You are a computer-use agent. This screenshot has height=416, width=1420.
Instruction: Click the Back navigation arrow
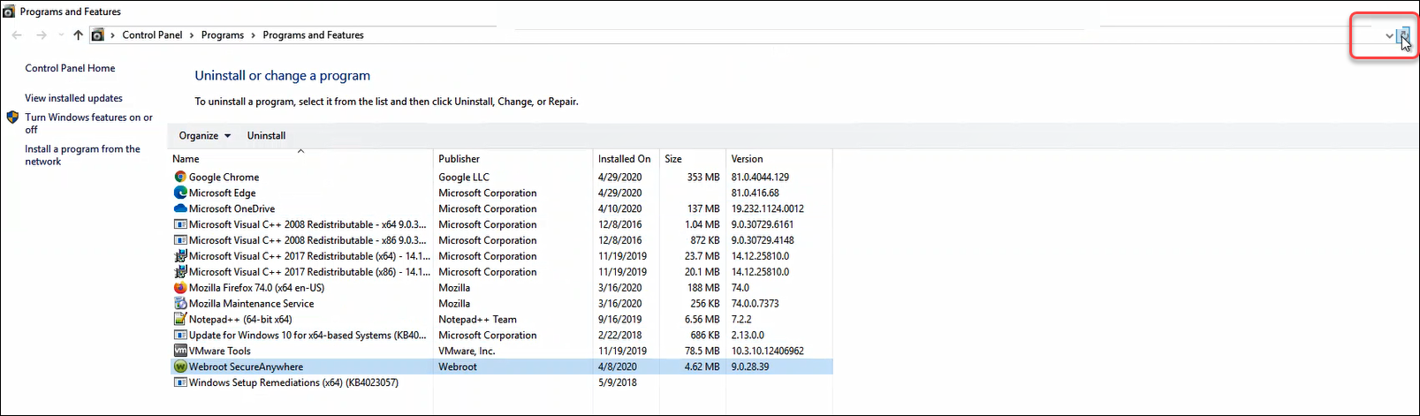[17, 35]
